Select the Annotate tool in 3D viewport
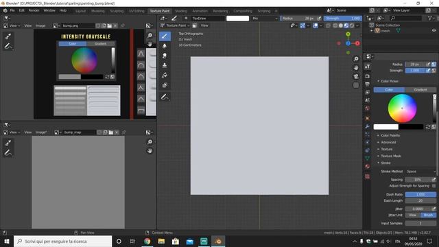 (165, 97)
